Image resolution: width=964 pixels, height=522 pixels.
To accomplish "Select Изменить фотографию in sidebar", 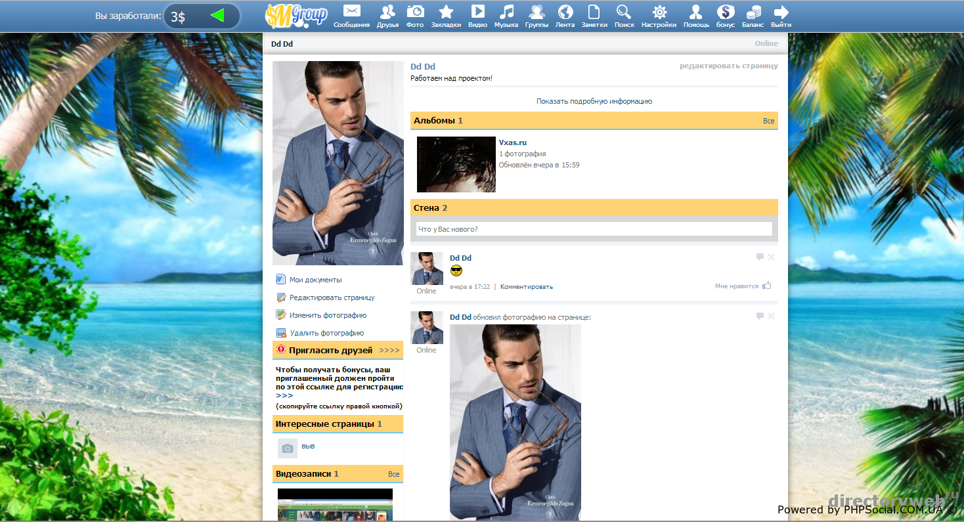I will click(328, 315).
